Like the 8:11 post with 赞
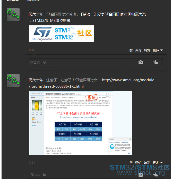This screenshot has height=179, width=171. (x=131, y=50)
